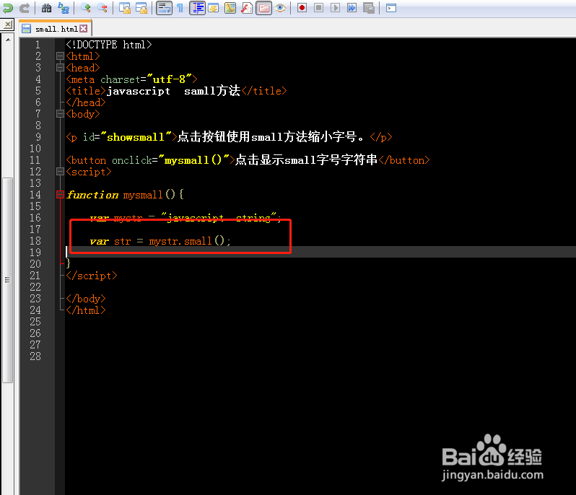Click the left panel vertical scrollbar thumb
The height and width of the screenshot is (495, 576).
click(x=7, y=280)
